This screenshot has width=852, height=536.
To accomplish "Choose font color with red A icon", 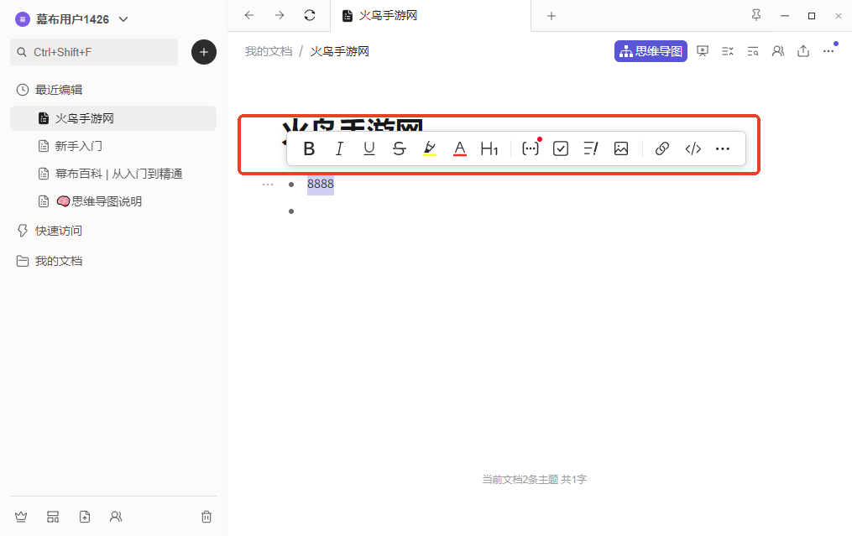I will click(x=460, y=148).
